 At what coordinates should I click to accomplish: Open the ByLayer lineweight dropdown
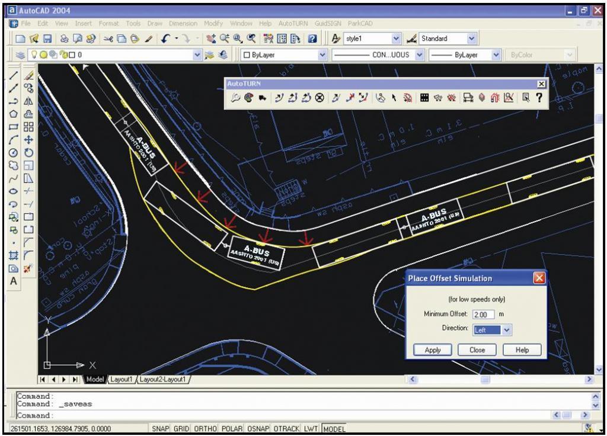click(496, 55)
